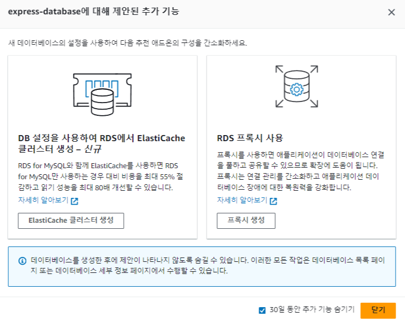
Task: Click the ElastiCache cluster illustration icon
Action: point(102,94)
